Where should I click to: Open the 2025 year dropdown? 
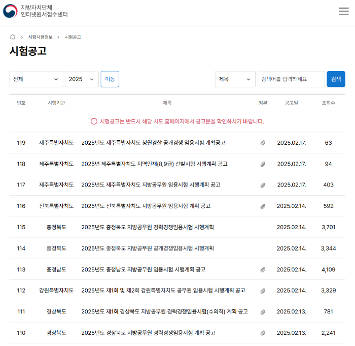(82, 79)
